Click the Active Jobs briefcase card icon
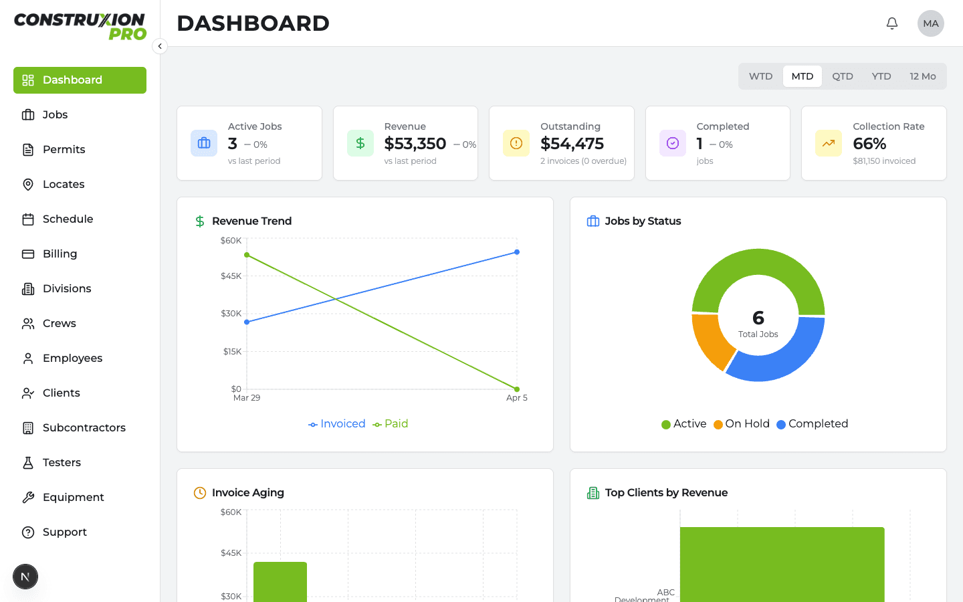The width and height of the screenshot is (963, 602). click(204, 143)
